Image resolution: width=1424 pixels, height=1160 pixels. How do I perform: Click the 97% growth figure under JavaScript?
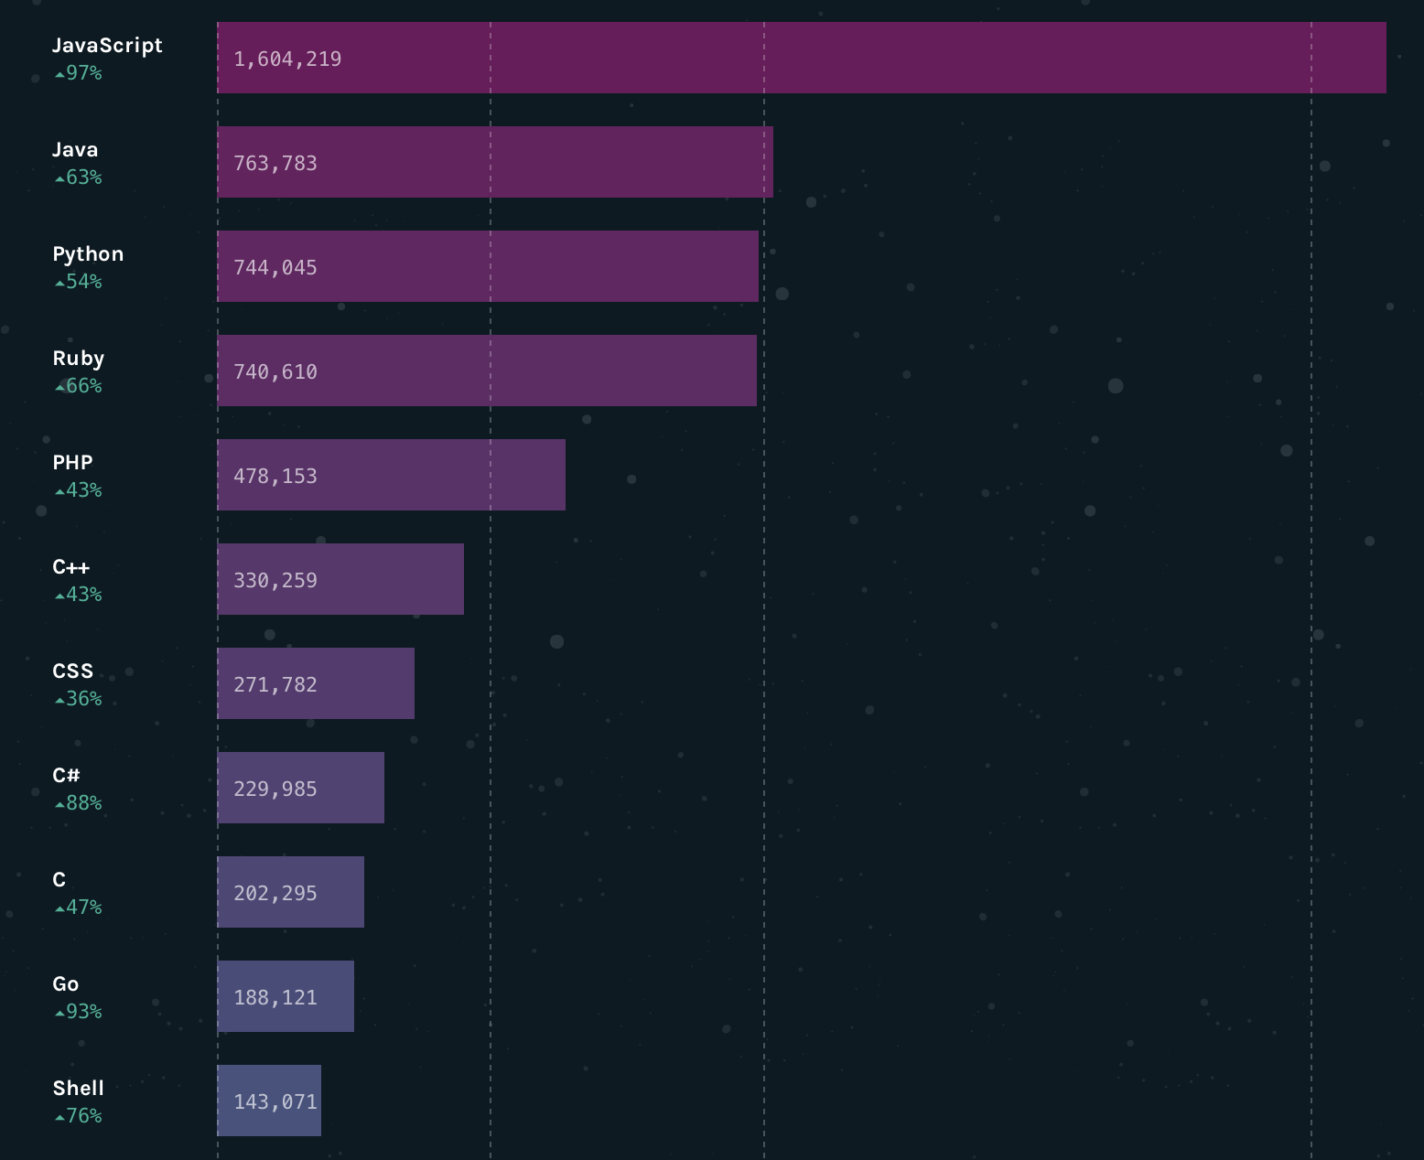[79, 73]
